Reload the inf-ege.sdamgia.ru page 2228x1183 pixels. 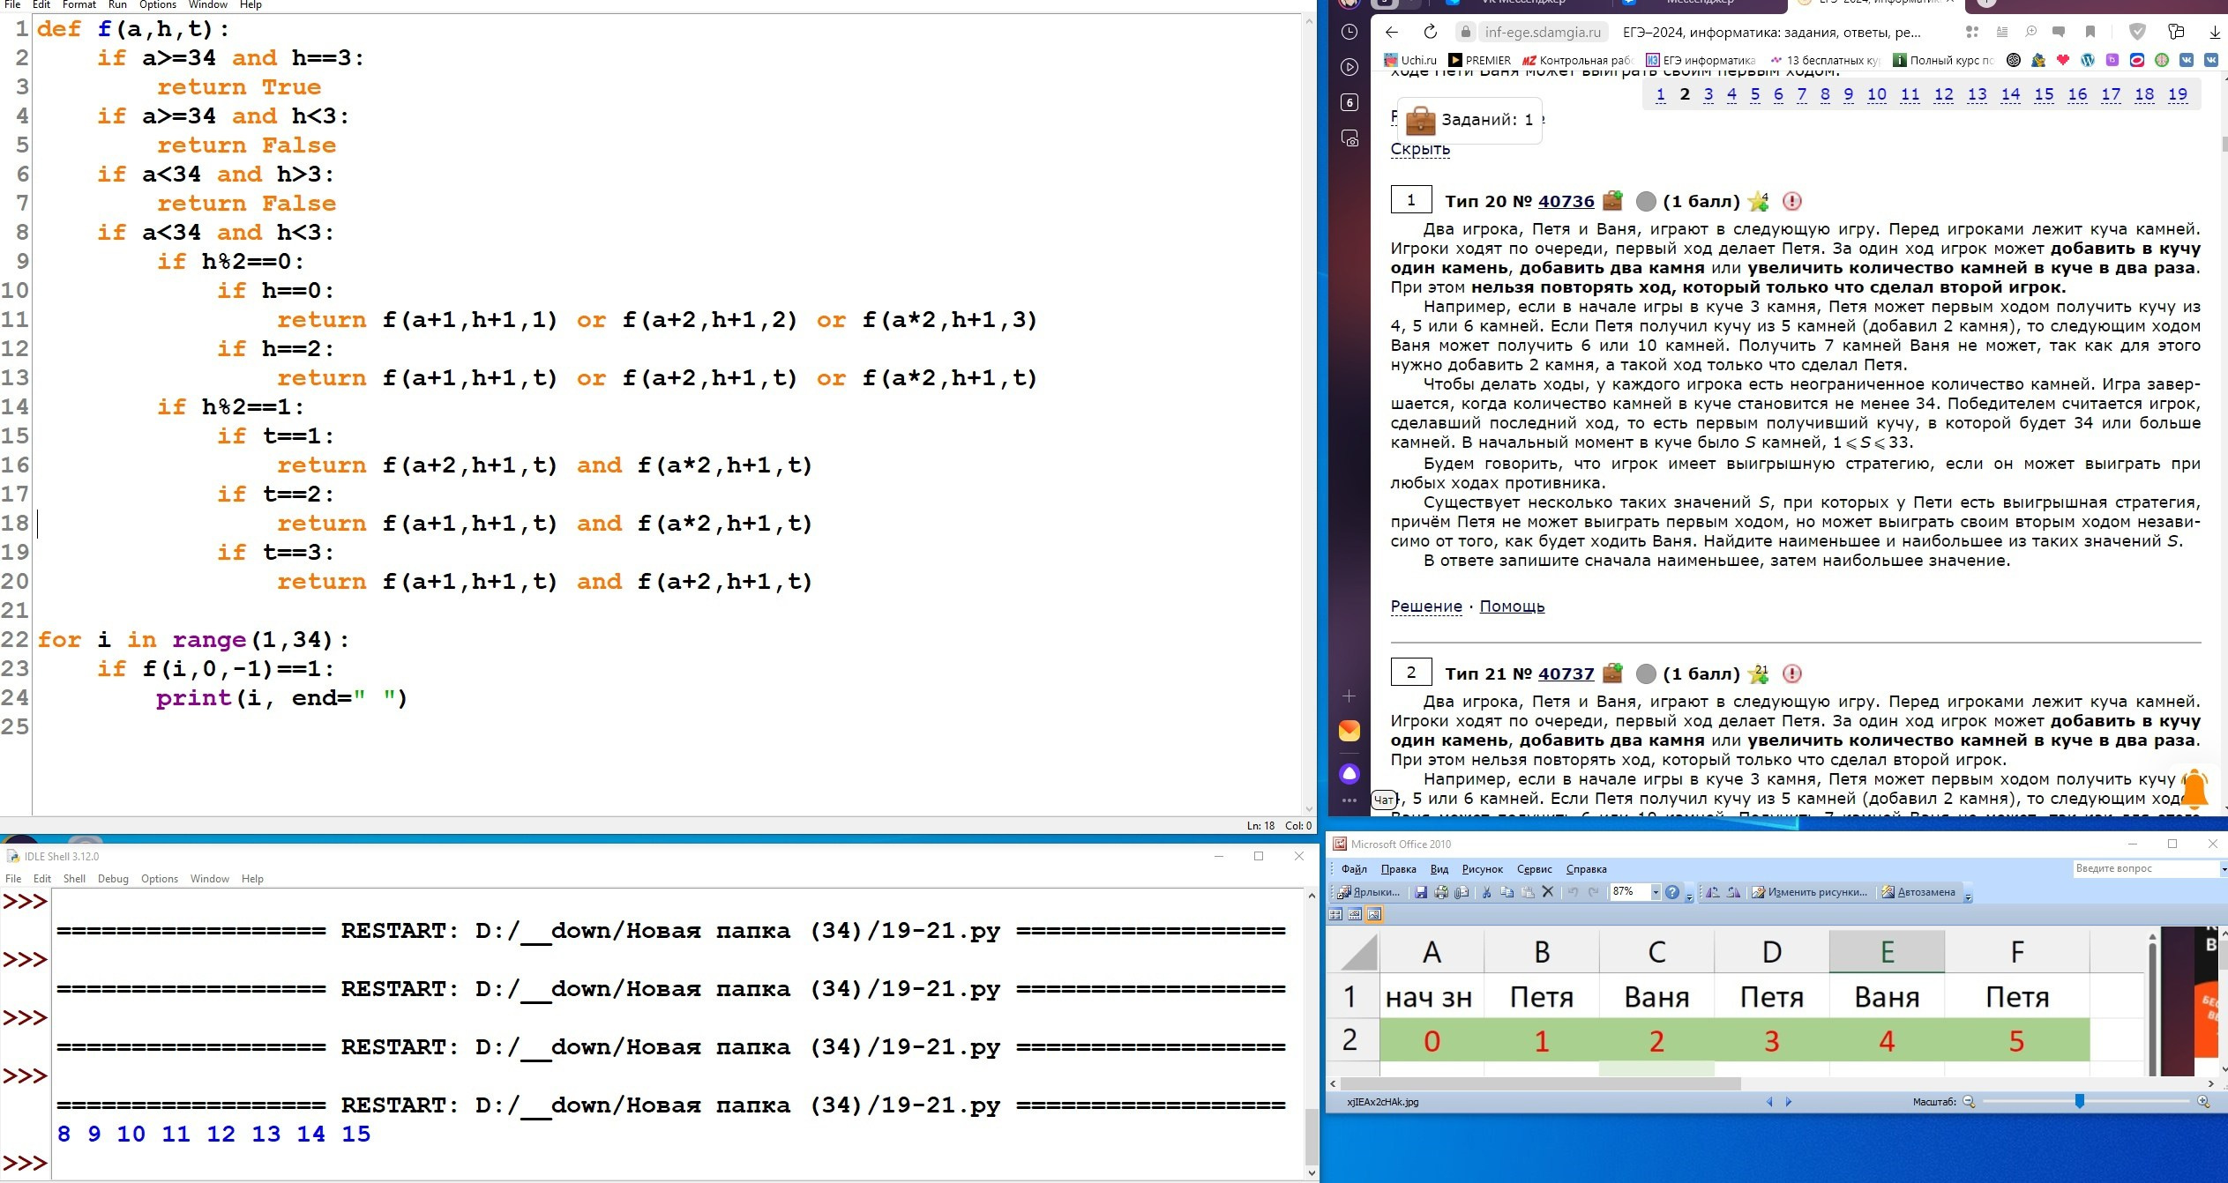(1430, 32)
